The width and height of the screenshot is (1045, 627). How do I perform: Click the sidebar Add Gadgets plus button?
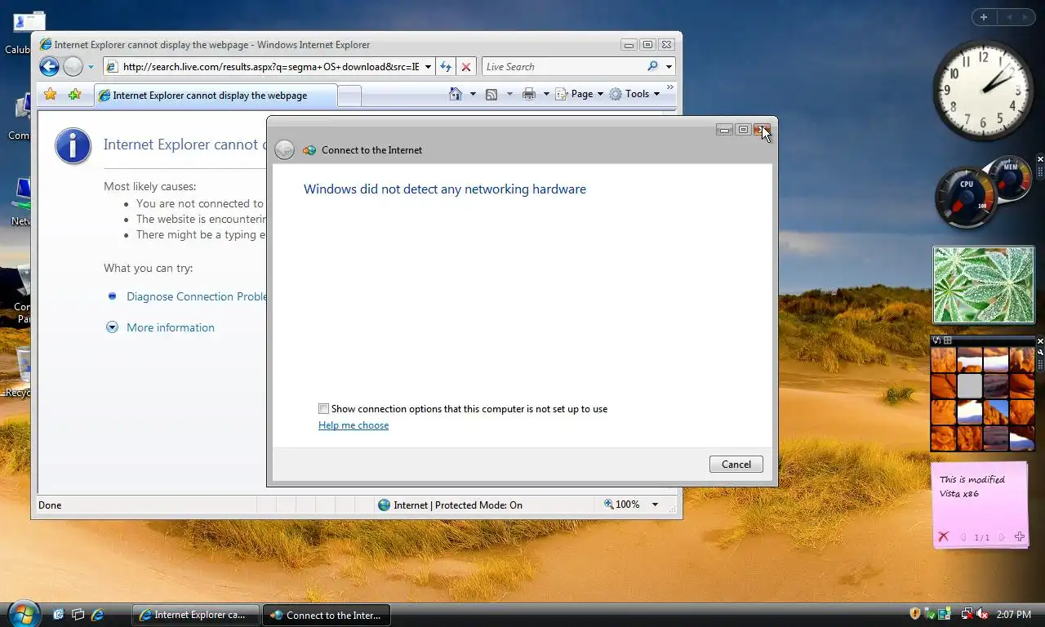(x=984, y=17)
